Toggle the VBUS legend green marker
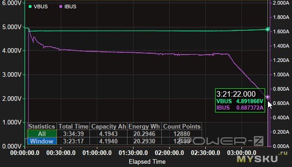The height and width of the screenshot is (167, 292). 30,6
